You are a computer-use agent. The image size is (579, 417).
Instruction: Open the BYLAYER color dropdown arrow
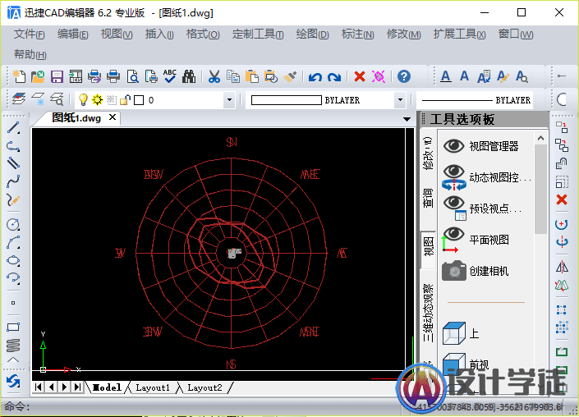point(400,100)
